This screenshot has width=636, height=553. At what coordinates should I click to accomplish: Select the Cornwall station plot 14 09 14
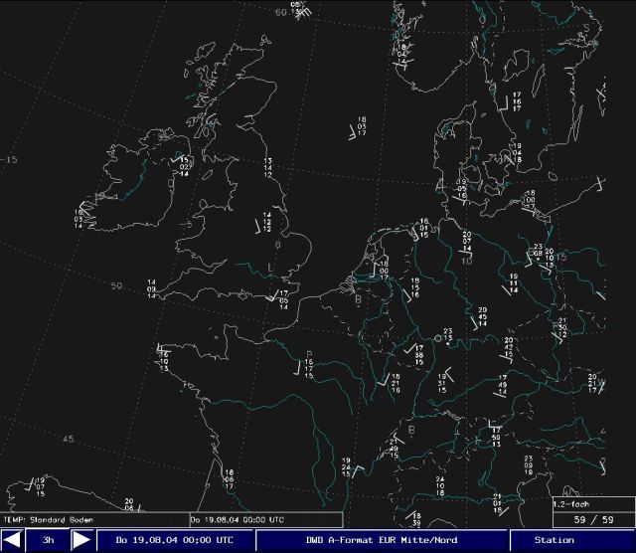(152, 288)
